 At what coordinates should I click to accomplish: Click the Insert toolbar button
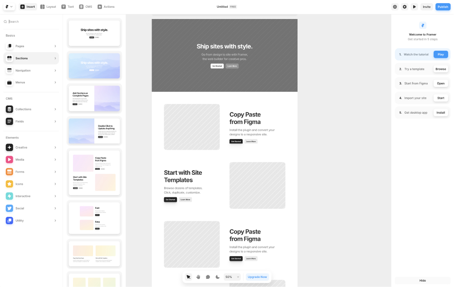(28, 7)
